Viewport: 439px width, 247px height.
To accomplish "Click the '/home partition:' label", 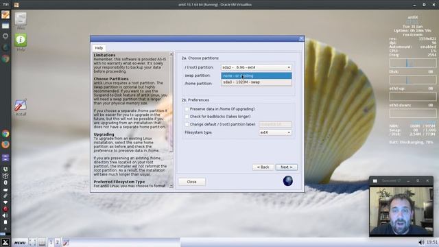I will 198,84.
